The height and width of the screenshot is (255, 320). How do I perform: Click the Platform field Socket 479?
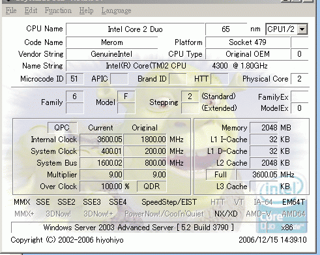pos(248,42)
